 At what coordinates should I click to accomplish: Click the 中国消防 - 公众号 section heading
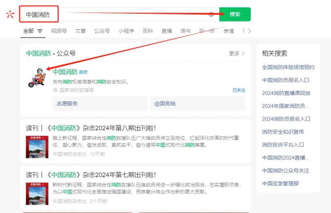pyautogui.click(x=50, y=53)
